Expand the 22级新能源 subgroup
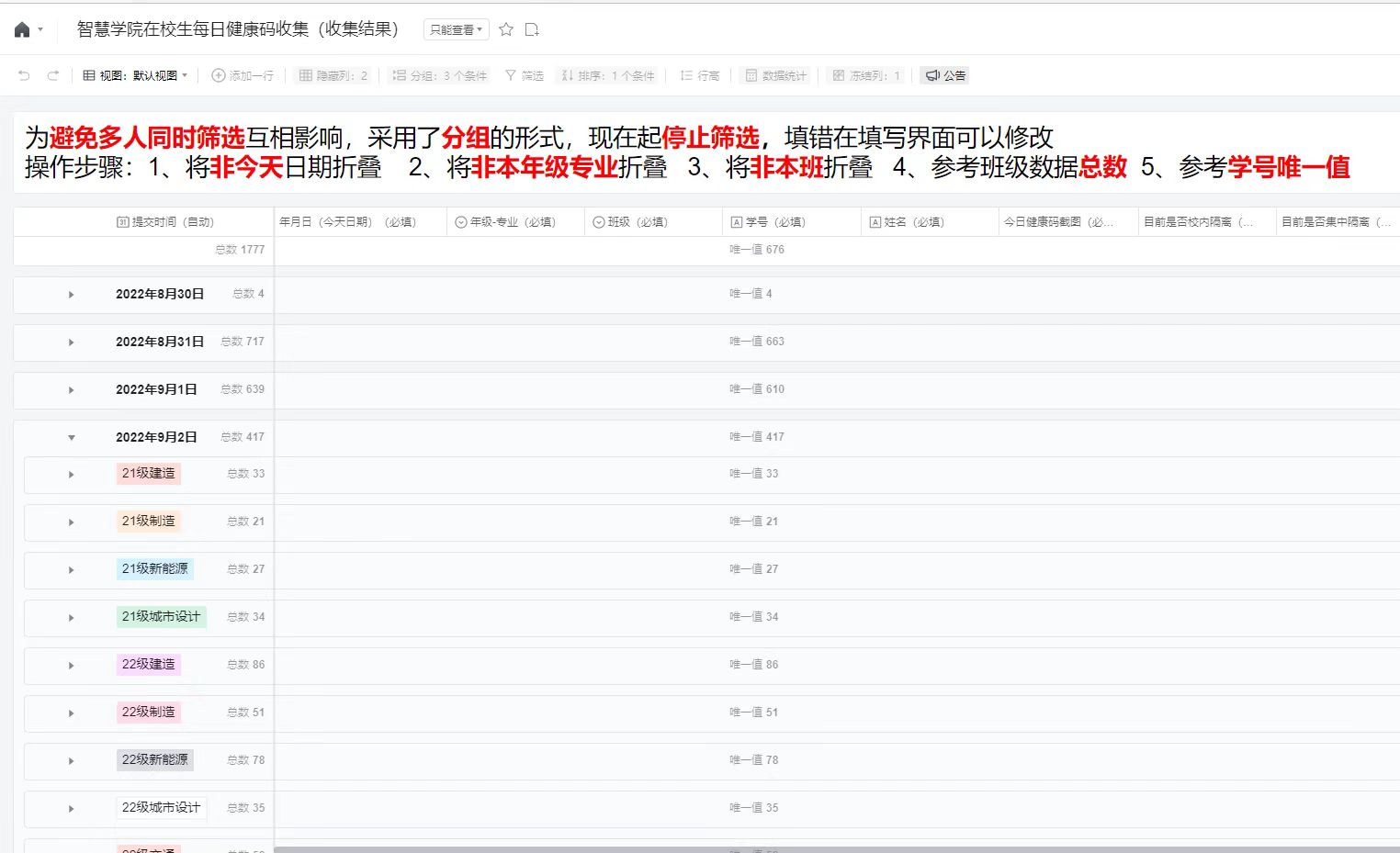Image resolution: width=1400 pixels, height=853 pixels. click(x=72, y=761)
